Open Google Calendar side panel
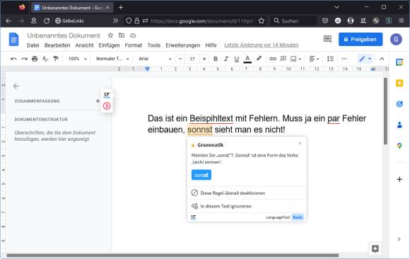Screen dimensions: 410x259 [399, 62]
